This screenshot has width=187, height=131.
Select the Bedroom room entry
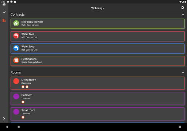point(98,99)
